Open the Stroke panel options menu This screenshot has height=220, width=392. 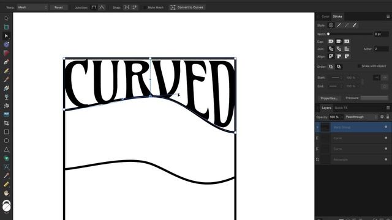[388, 16]
